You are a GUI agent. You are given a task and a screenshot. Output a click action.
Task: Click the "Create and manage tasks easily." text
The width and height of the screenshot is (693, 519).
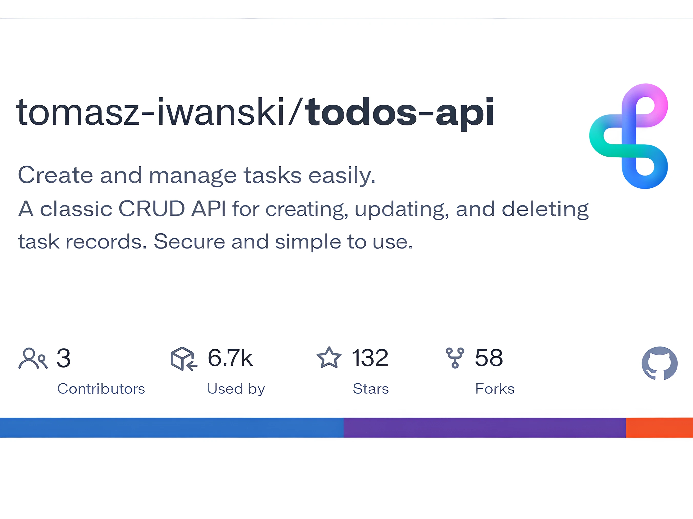(196, 175)
